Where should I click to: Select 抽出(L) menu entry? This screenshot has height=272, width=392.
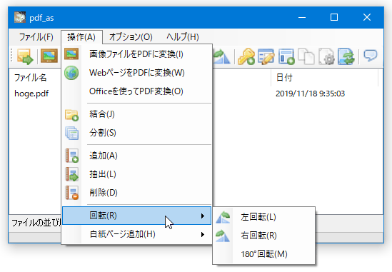coord(136,174)
